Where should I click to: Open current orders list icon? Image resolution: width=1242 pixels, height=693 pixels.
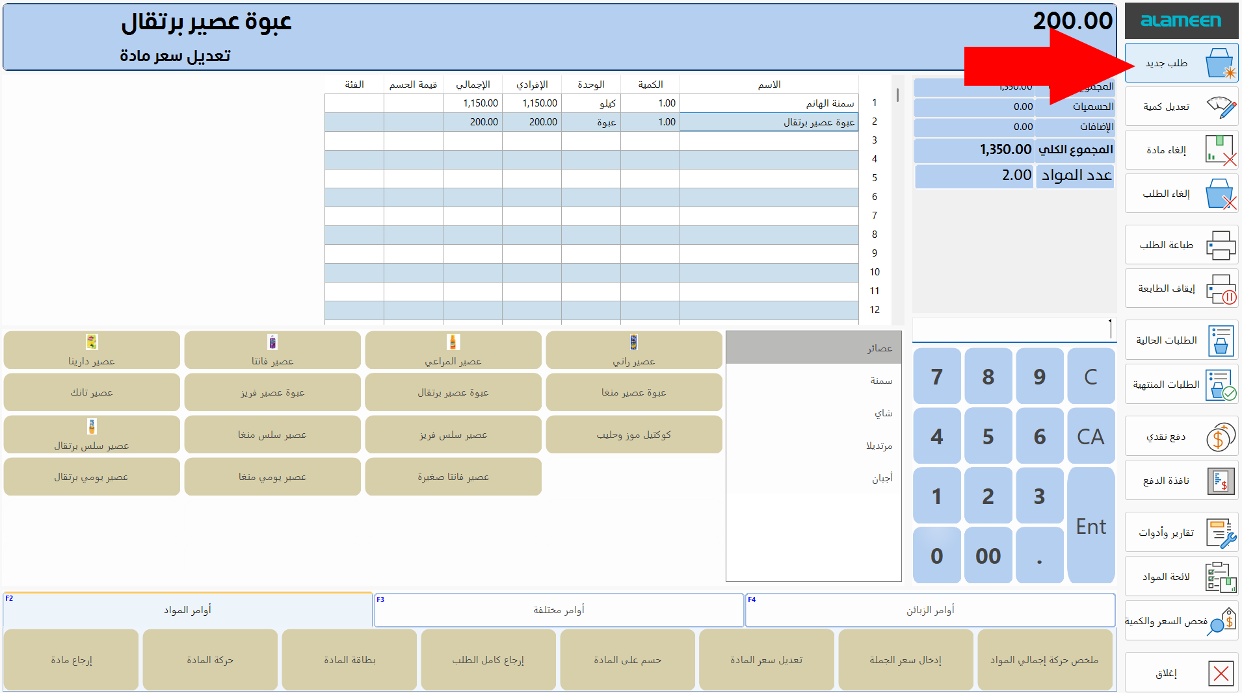[1221, 340]
